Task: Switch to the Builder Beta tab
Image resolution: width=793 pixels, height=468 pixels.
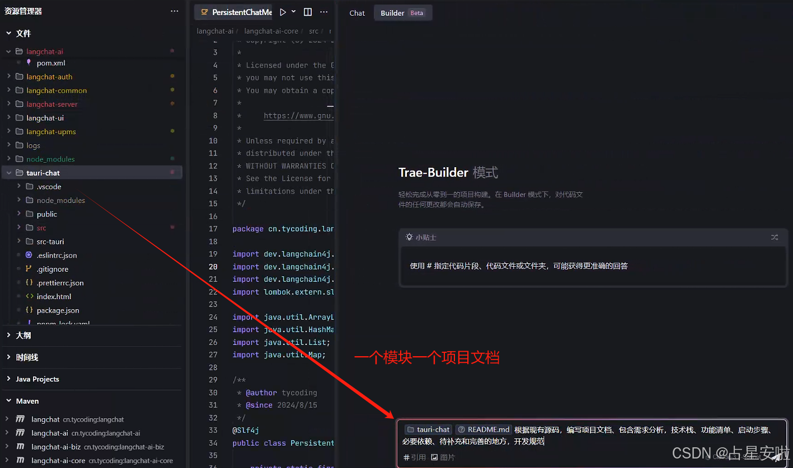Action: coord(402,13)
